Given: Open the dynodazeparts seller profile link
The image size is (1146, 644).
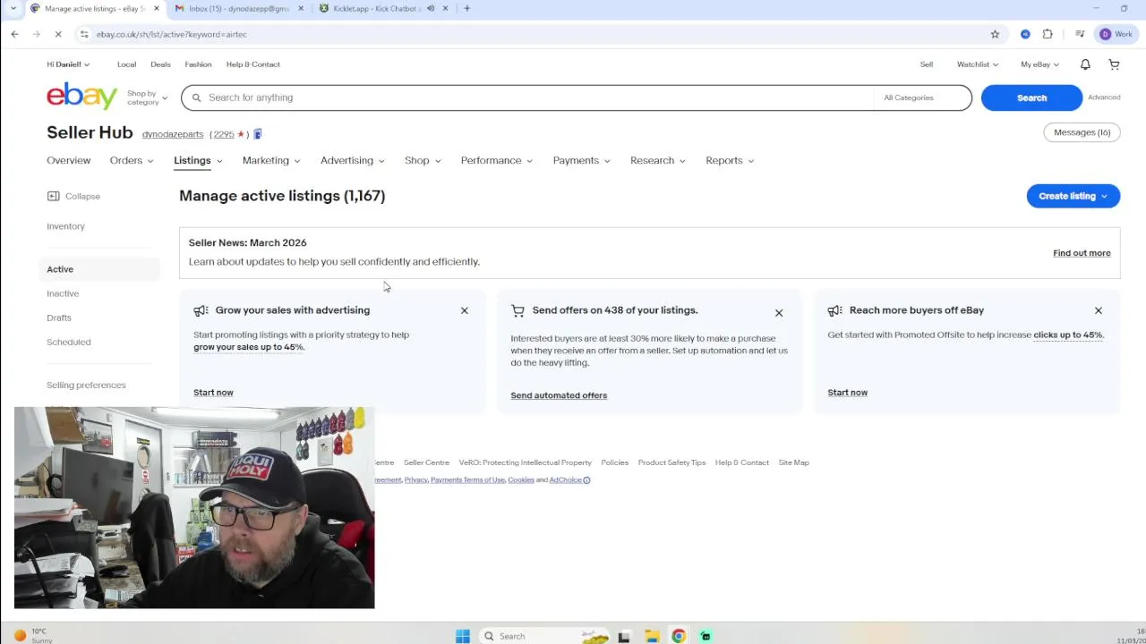Looking at the screenshot, I should [173, 134].
